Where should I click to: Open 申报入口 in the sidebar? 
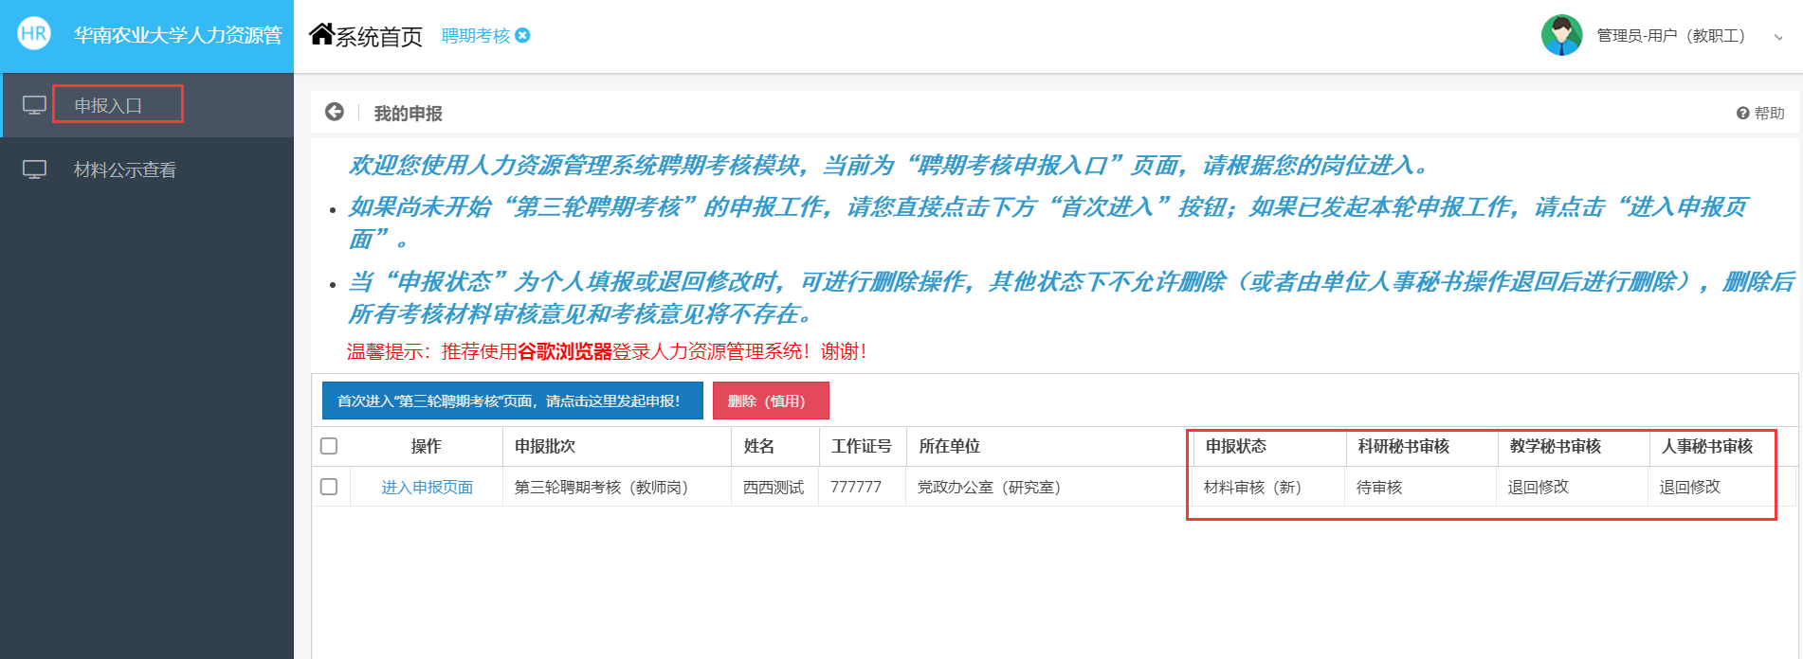pos(108,105)
